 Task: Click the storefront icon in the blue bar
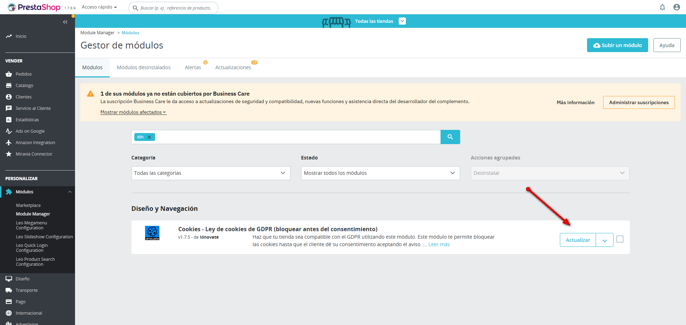(x=336, y=22)
